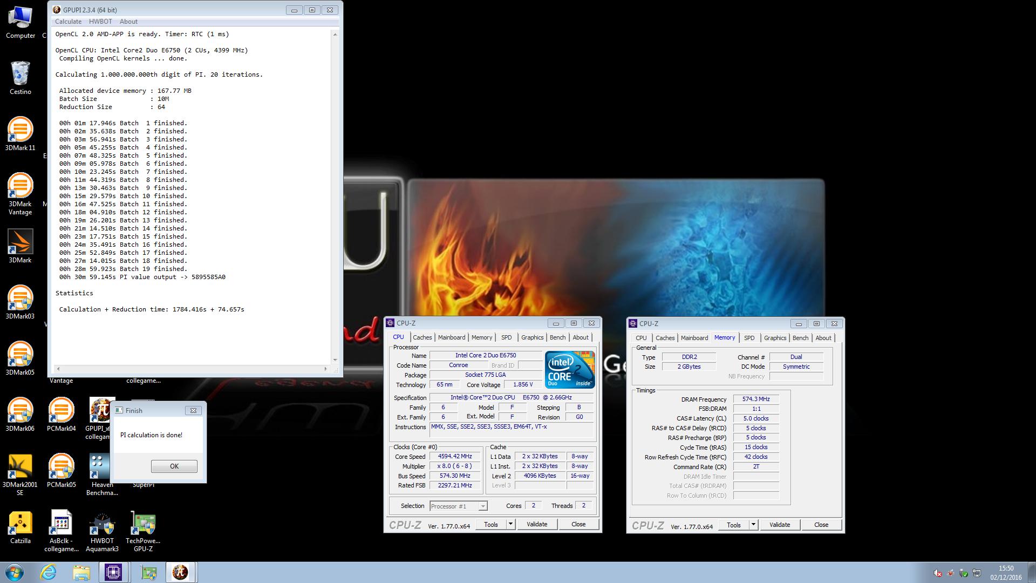Click the muted volume tray icon
The height and width of the screenshot is (583, 1036).
coord(938,573)
